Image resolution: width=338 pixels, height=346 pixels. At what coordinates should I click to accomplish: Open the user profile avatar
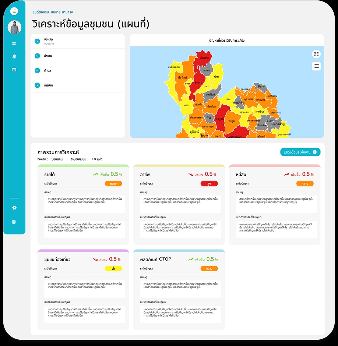[14, 27]
